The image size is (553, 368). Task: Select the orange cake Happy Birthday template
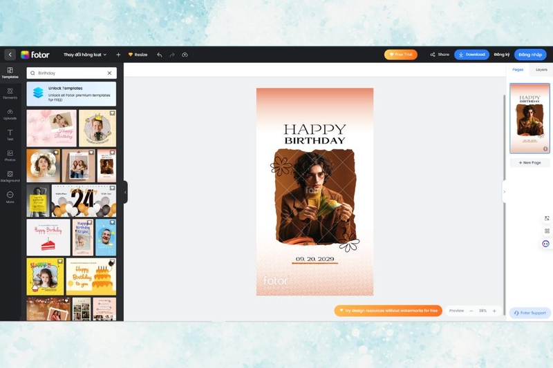[91, 277]
